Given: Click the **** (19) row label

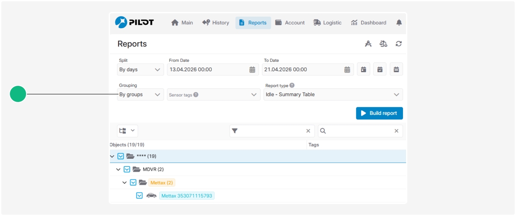Looking at the screenshot, I should pyautogui.click(x=146, y=156).
